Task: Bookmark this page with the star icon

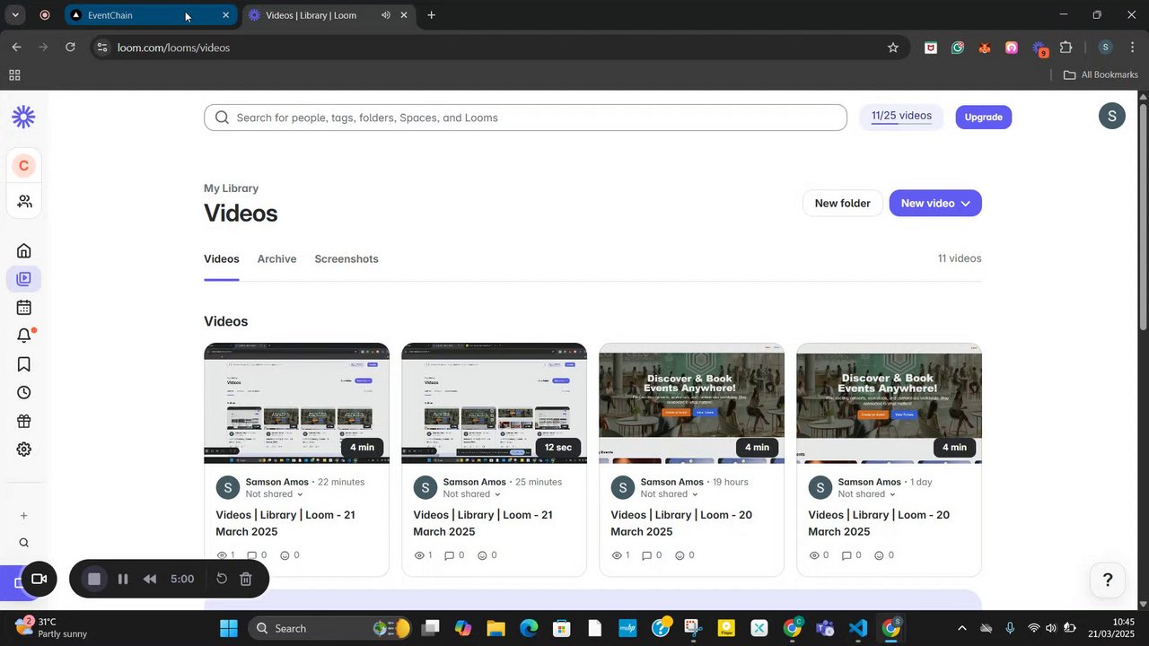Action: (893, 48)
